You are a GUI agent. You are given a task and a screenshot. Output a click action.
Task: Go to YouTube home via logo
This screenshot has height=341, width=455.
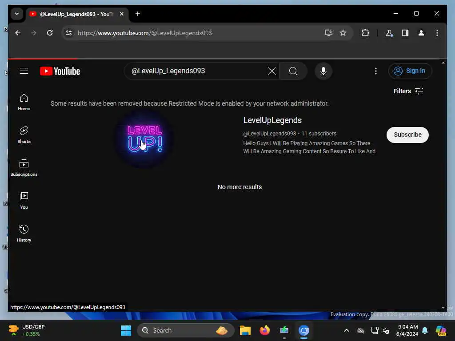click(x=60, y=71)
